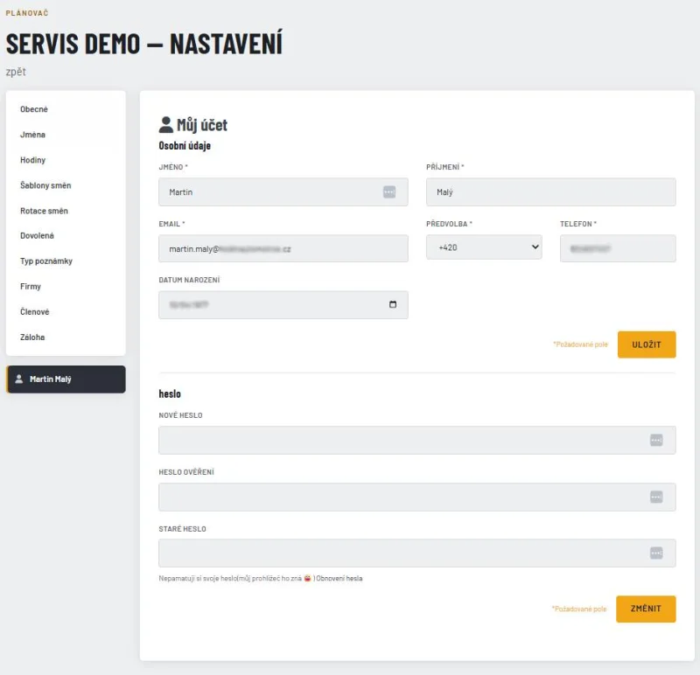Open the Martin Malý account tab

click(x=66, y=379)
